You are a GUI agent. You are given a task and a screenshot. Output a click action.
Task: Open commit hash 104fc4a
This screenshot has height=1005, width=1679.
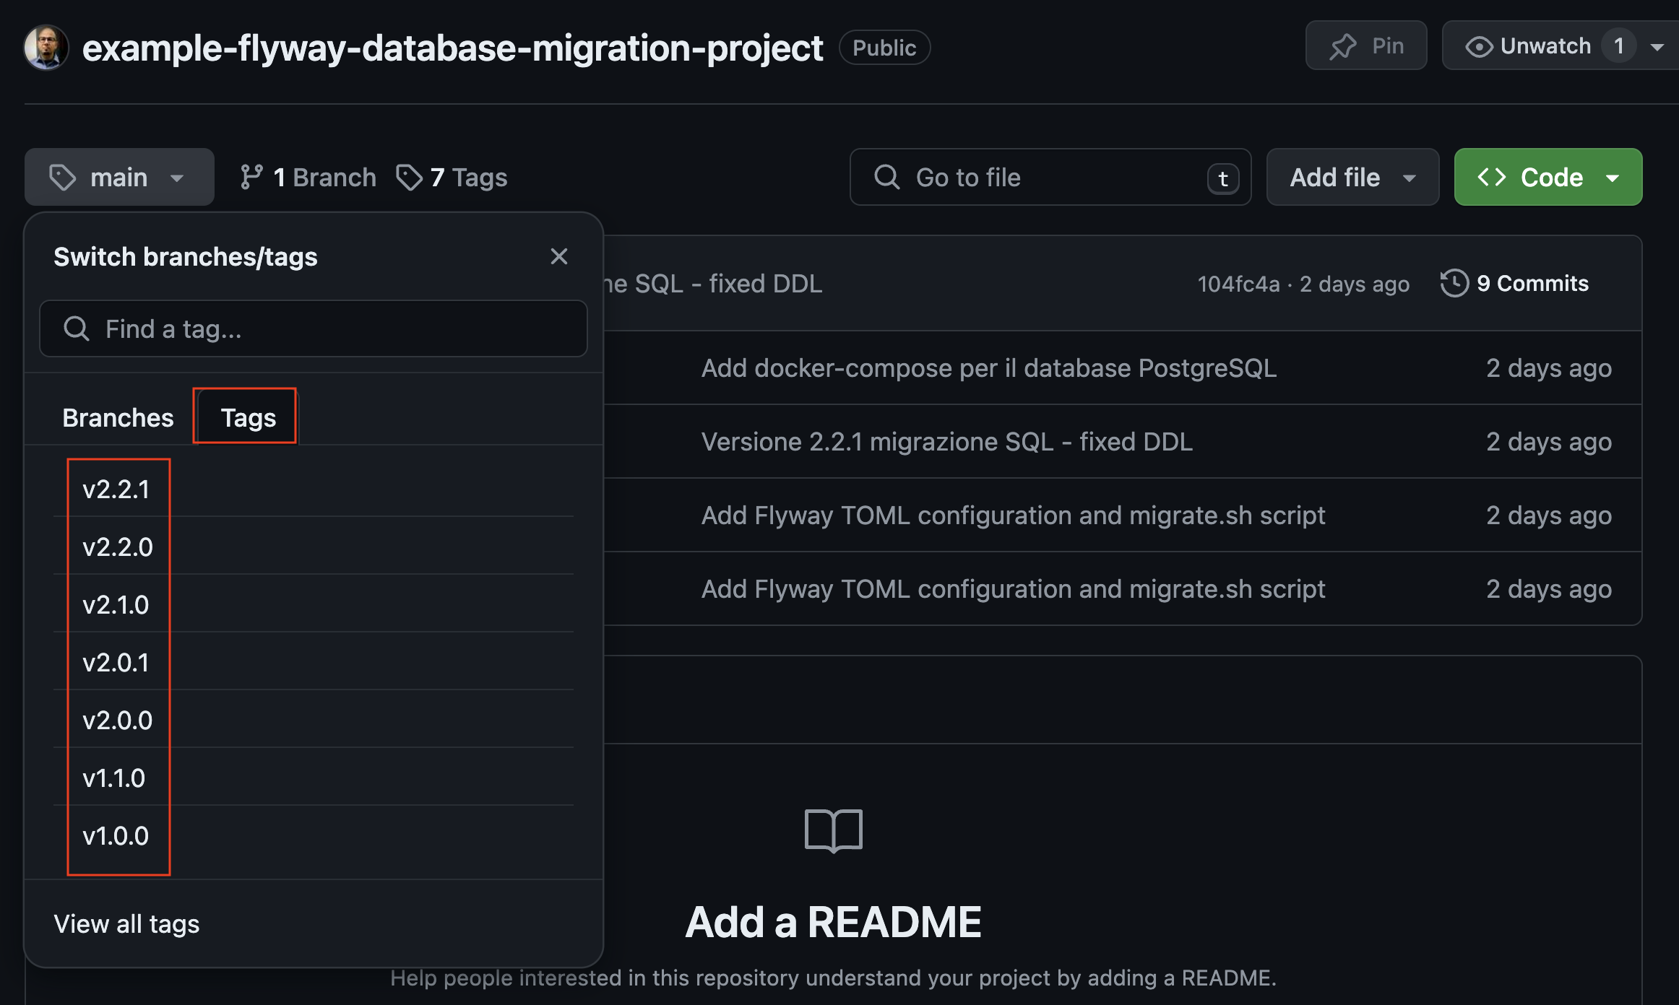tap(1238, 284)
